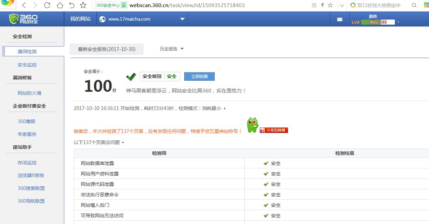Click green check in 非法执行恶意命令 row
Image resolution: width=429 pixels, height=224 pixels.
(x=266, y=195)
